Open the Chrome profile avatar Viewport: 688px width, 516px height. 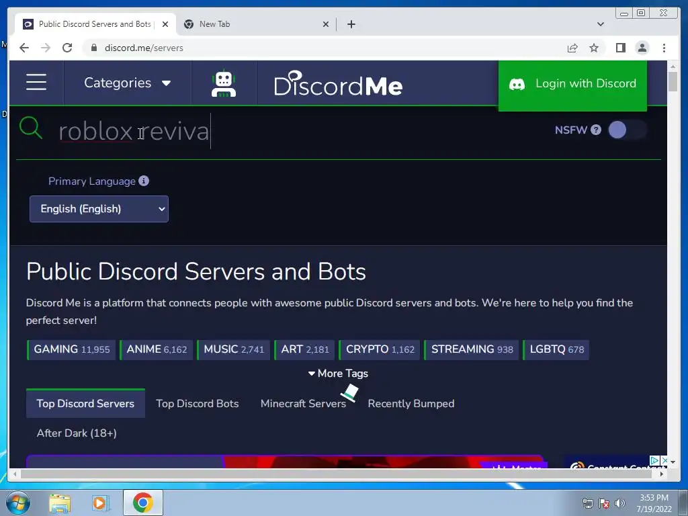pos(642,48)
